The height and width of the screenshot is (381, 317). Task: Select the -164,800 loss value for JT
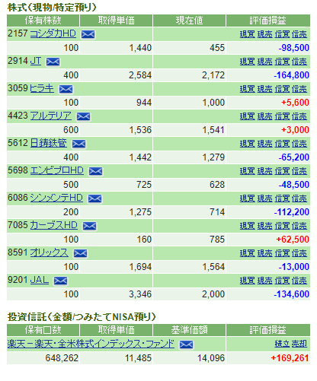[291, 75]
